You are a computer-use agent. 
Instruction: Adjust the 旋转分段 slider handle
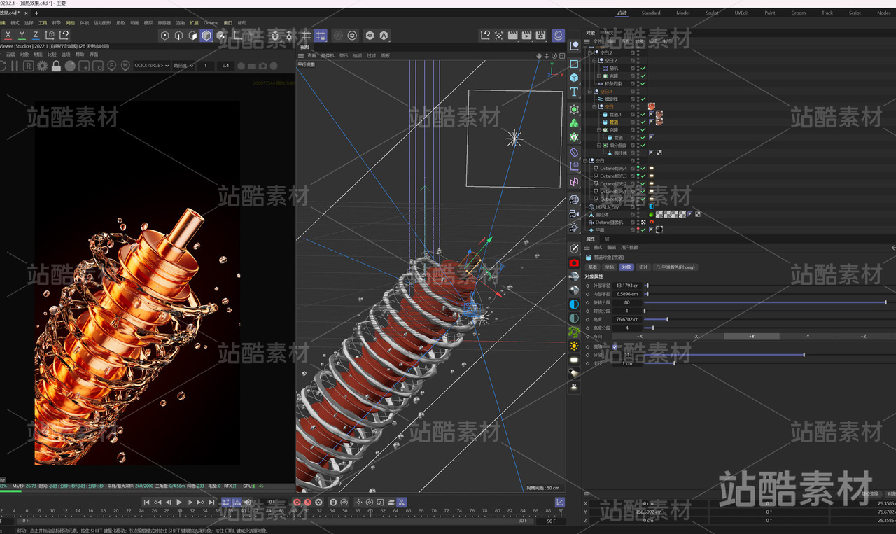[x=886, y=302]
